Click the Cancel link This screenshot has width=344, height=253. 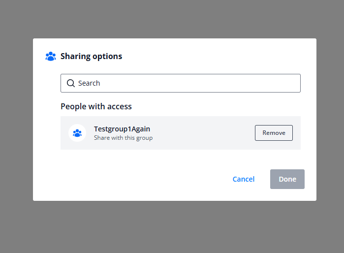pos(244,179)
